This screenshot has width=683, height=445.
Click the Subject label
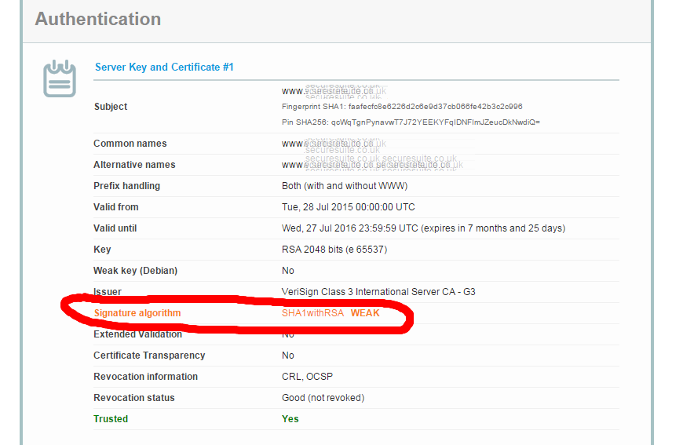(x=111, y=107)
